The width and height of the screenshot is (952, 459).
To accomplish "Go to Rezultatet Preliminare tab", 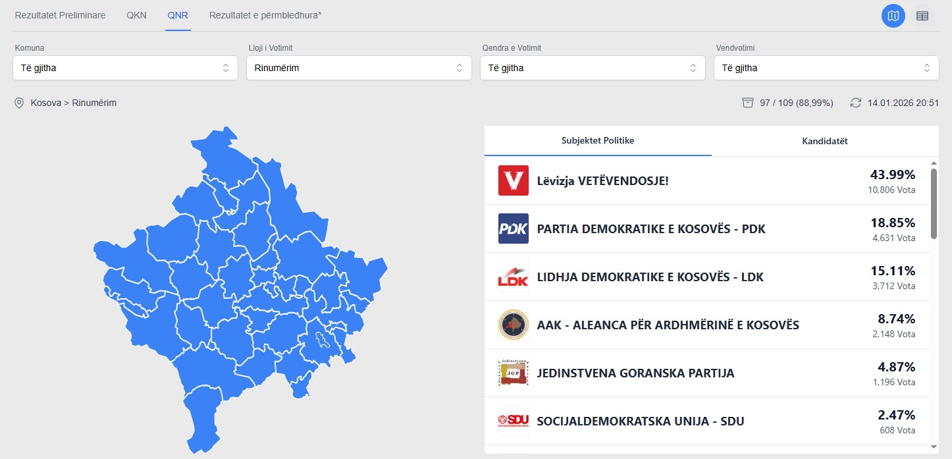I will [x=60, y=15].
